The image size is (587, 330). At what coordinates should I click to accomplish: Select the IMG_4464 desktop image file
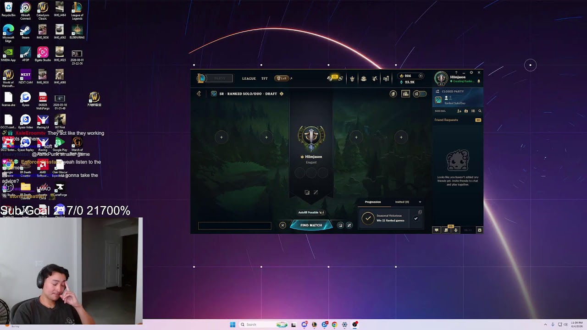click(x=60, y=10)
